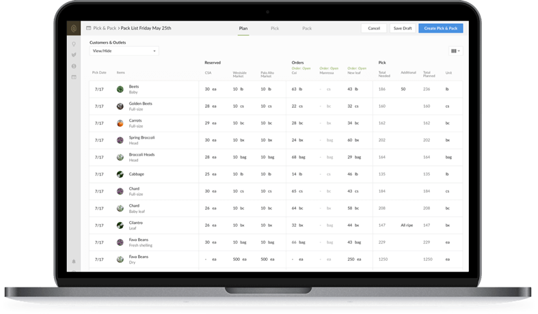This screenshot has width=538, height=314.
Task: Click Total Needed 229 for Fava Beans
Action: (382, 242)
